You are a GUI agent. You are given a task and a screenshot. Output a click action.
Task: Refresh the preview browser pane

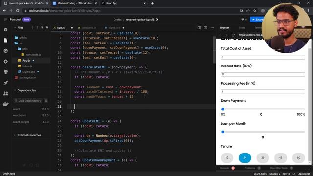click(x=233, y=35)
